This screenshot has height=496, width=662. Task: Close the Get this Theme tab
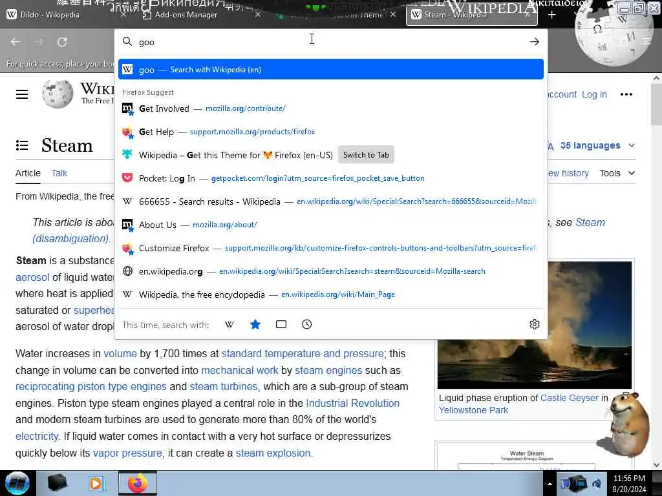point(393,15)
